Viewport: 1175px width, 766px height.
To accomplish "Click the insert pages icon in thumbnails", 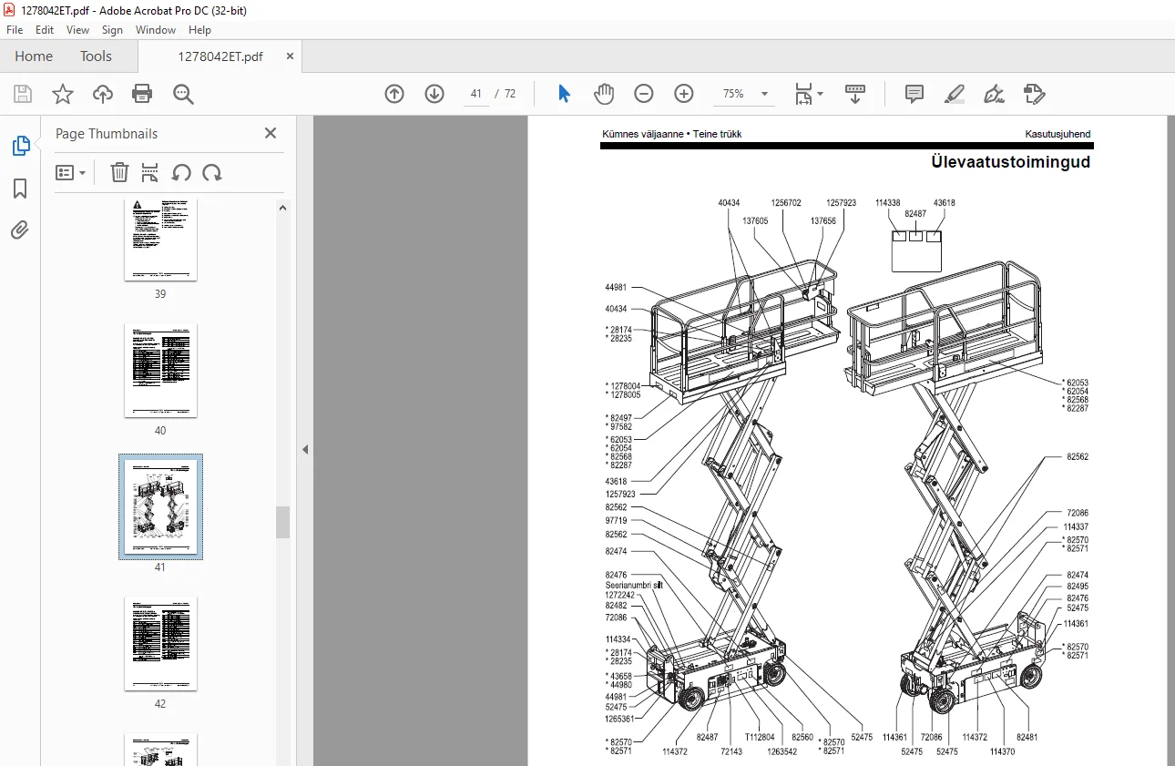I will 150,172.
